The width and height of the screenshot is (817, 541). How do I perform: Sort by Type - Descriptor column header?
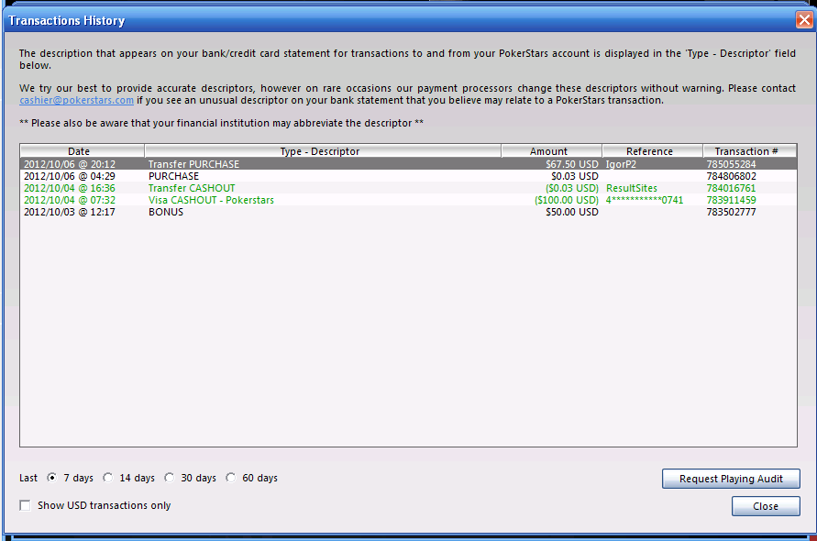[323, 151]
